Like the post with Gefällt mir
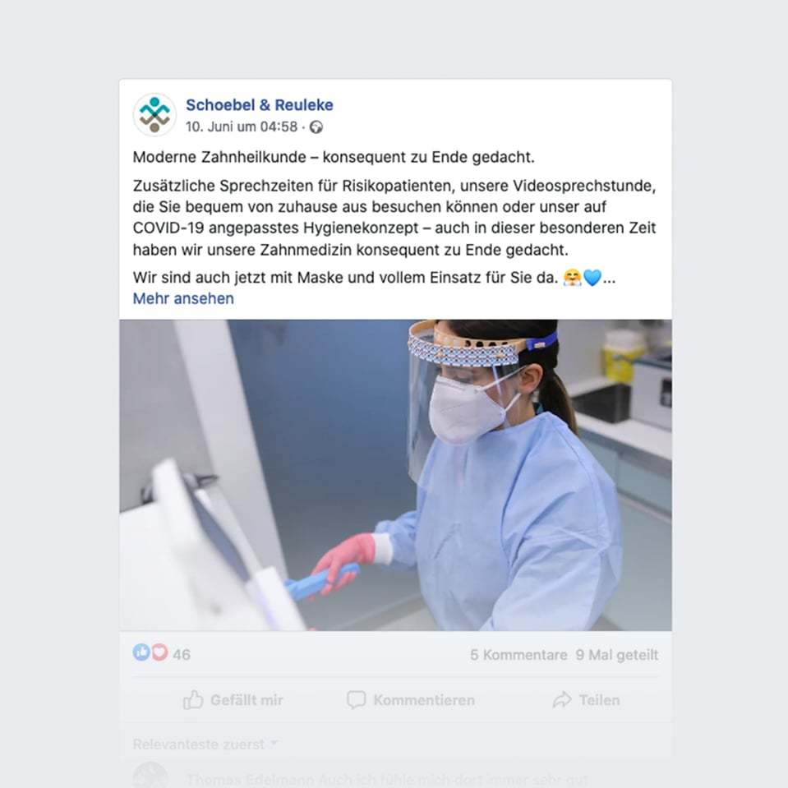The height and width of the screenshot is (788, 788). click(233, 699)
